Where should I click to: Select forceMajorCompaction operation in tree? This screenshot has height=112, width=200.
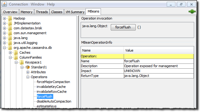(x=53, y=82)
